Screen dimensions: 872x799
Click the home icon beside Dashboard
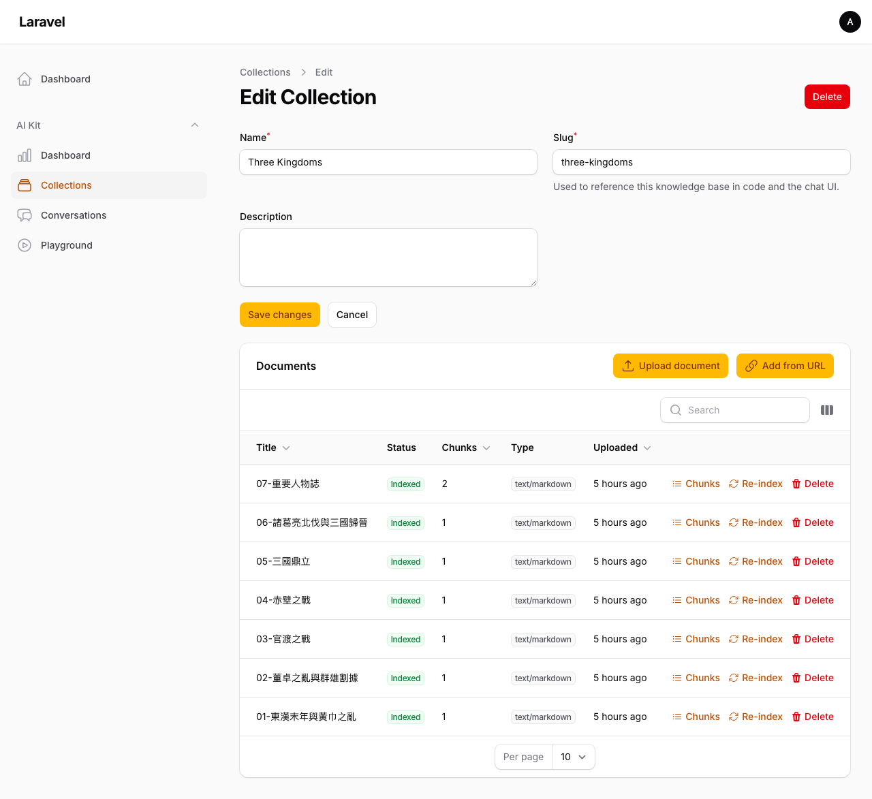click(x=25, y=79)
